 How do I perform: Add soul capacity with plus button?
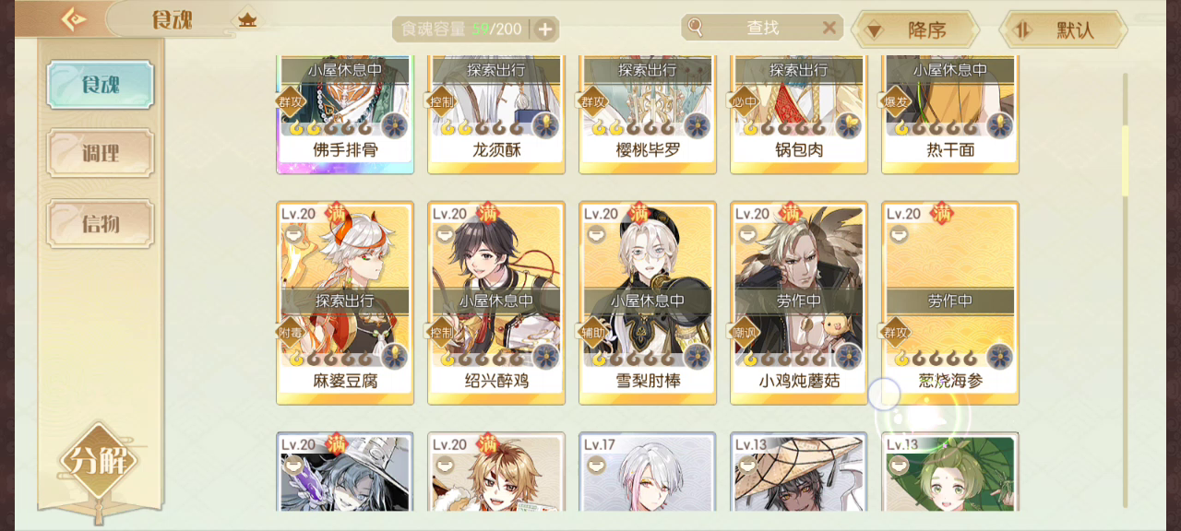click(x=545, y=29)
